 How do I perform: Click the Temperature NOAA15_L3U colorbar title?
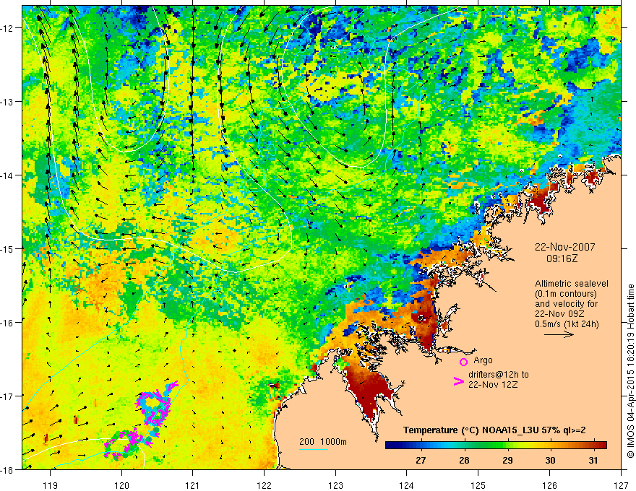pyautogui.click(x=494, y=430)
